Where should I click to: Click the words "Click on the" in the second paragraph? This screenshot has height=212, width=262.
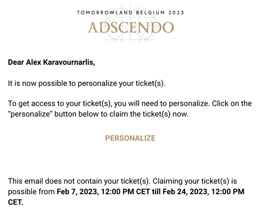(232, 104)
